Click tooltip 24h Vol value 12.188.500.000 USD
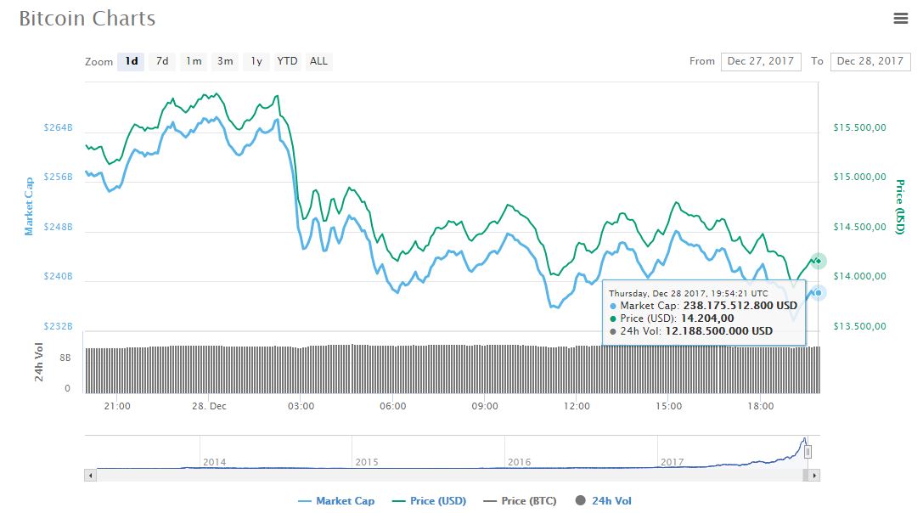 click(x=718, y=331)
